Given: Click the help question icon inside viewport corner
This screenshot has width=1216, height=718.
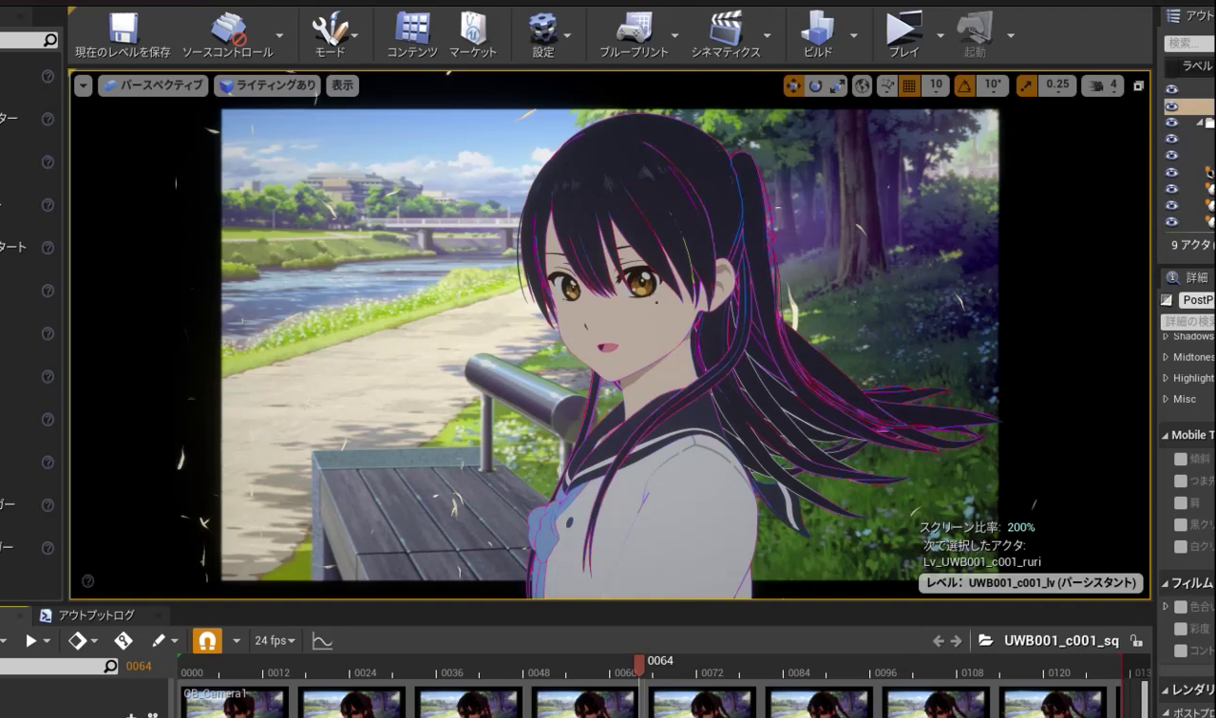Looking at the screenshot, I should [x=87, y=580].
